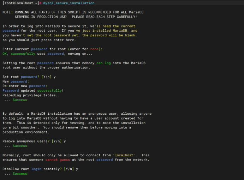Click 'By default, a MariaDB installation' line
244x180 pixels.
point(77,114)
